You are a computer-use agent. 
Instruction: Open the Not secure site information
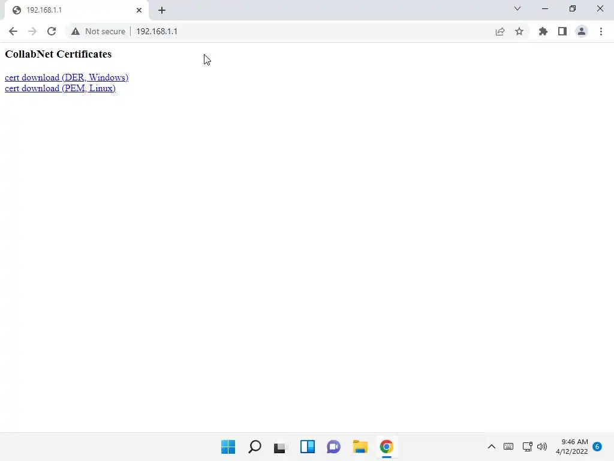[x=98, y=31]
